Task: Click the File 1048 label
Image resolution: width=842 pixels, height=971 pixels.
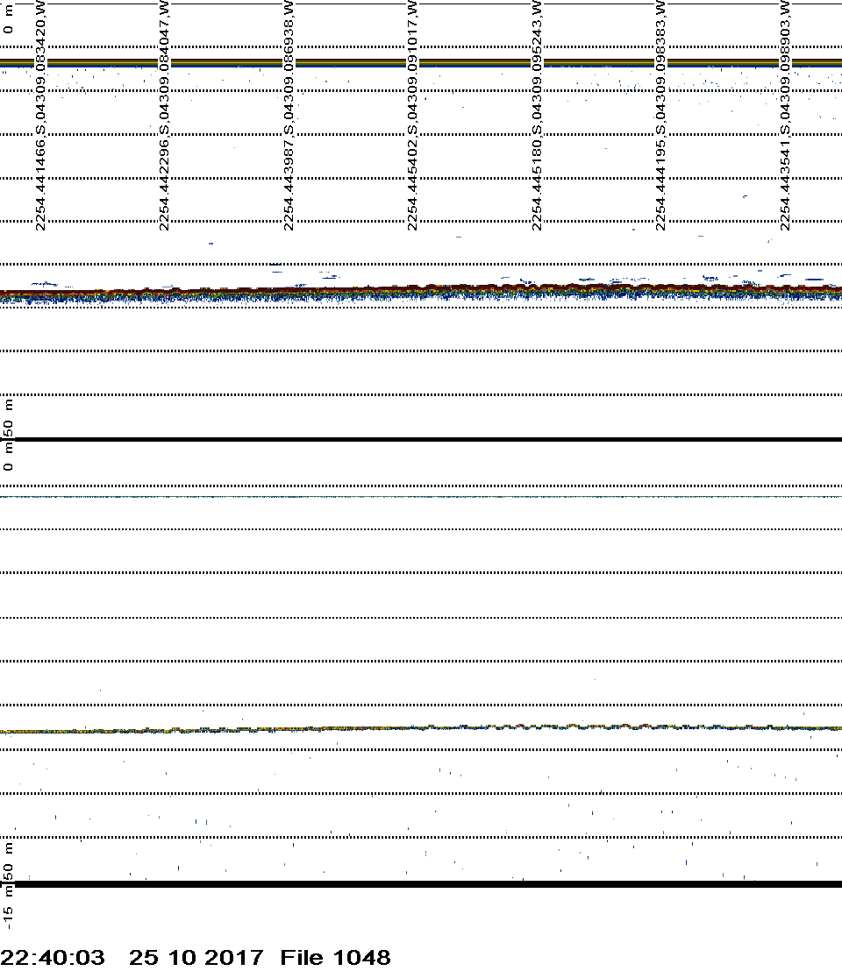Action: pyautogui.click(x=335, y=958)
